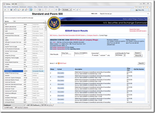Select the S&P 500 Dashboard tab
The image size is (155, 113).
point(33,105)
